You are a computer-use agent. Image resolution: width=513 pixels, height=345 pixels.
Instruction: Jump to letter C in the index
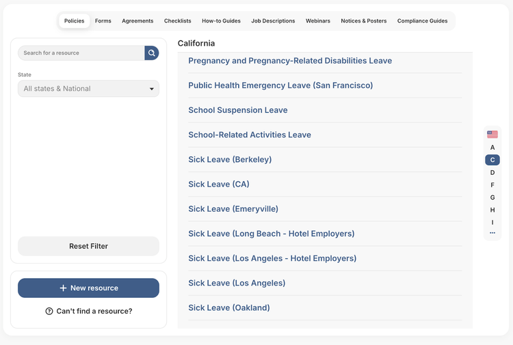click(492, 160)
